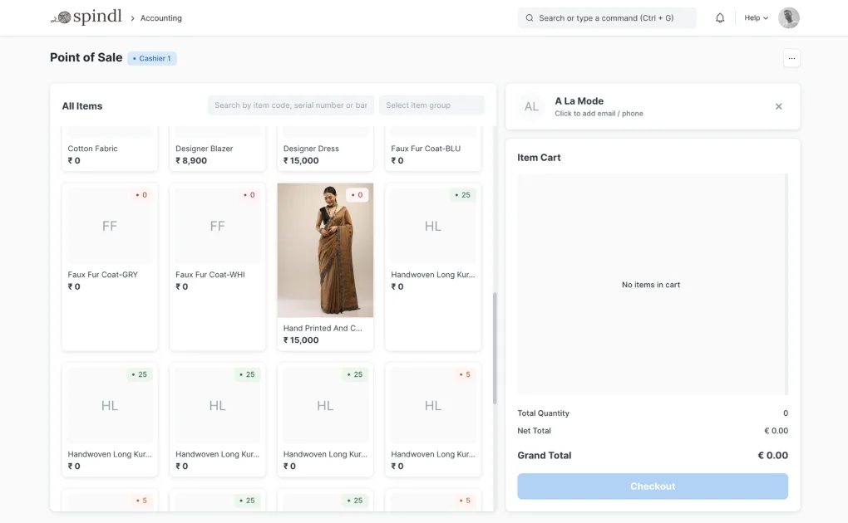The height and width of the screenshot is (523, 848).
Task: Select the Designer Blazer priced 8,900
Action: (217, 149)
